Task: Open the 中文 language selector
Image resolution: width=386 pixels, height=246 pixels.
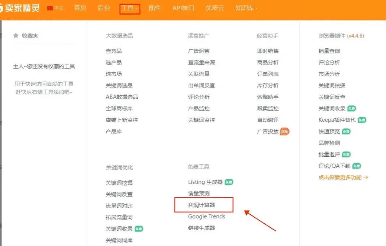Action: tap(59, 8)
